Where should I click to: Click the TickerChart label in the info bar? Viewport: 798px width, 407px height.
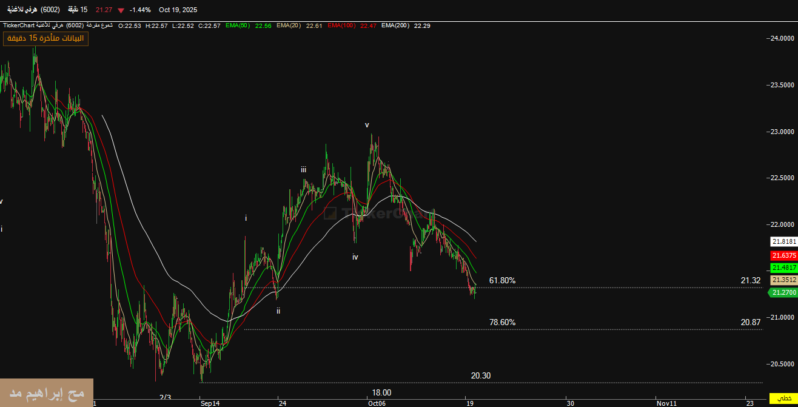[18, 25]
